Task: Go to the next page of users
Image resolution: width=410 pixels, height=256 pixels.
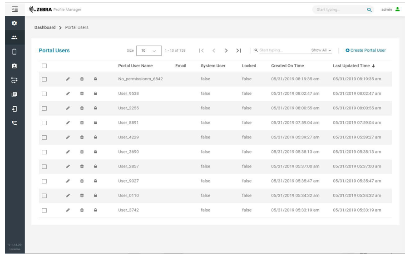Action: 226,50
